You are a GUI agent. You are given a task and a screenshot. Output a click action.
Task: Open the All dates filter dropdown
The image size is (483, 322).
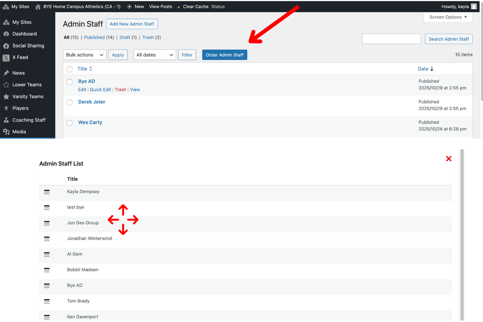point(155,55)
